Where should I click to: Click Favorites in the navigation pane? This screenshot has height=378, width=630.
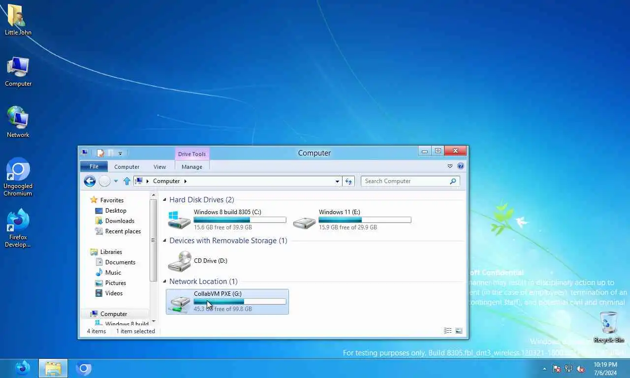[x=112, y=200]
